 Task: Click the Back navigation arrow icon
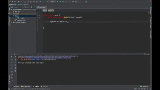(x=40, y=2)
